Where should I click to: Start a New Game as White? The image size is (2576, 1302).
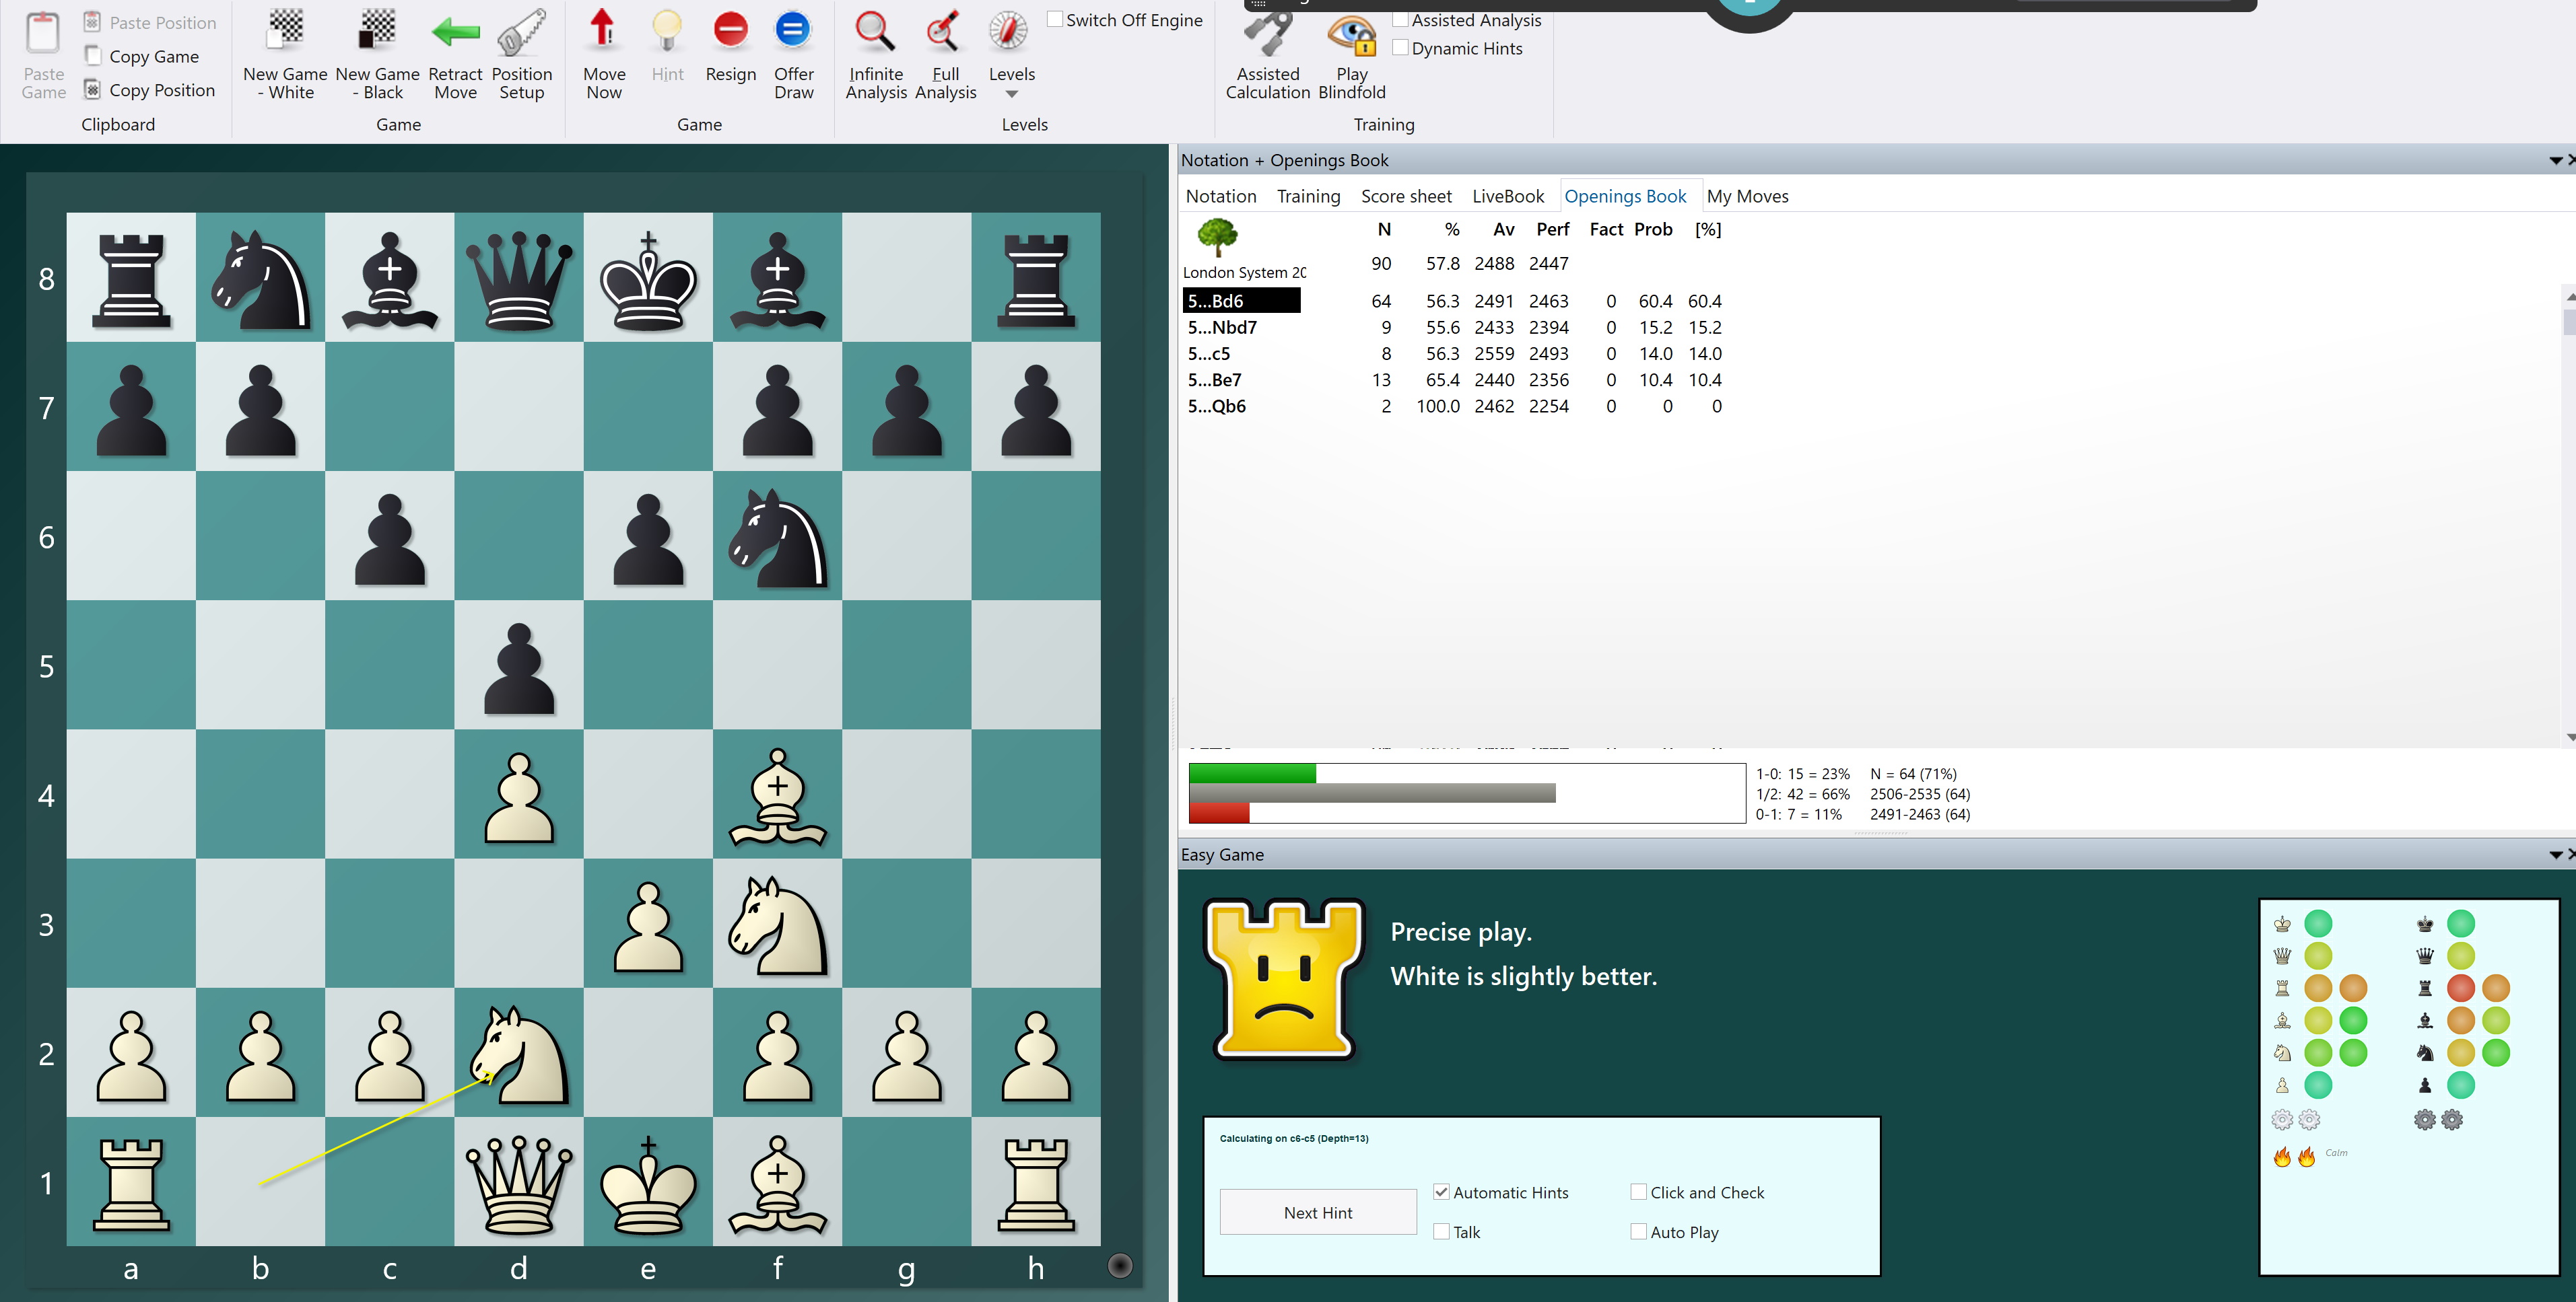click(x=285, y=54)
